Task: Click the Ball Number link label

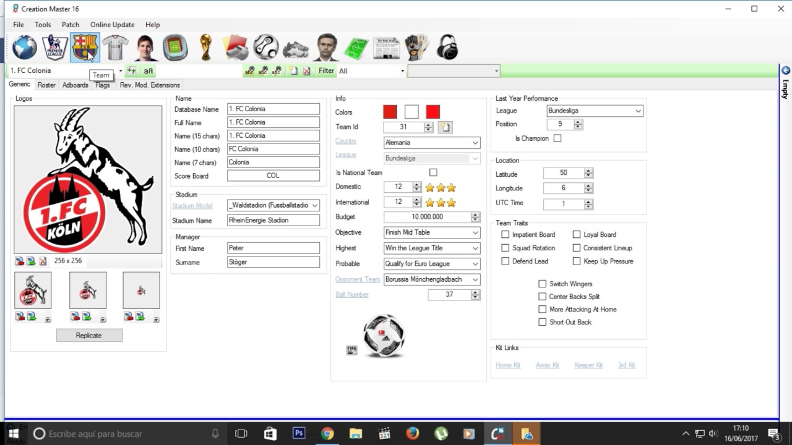Action: coord(352,294)
